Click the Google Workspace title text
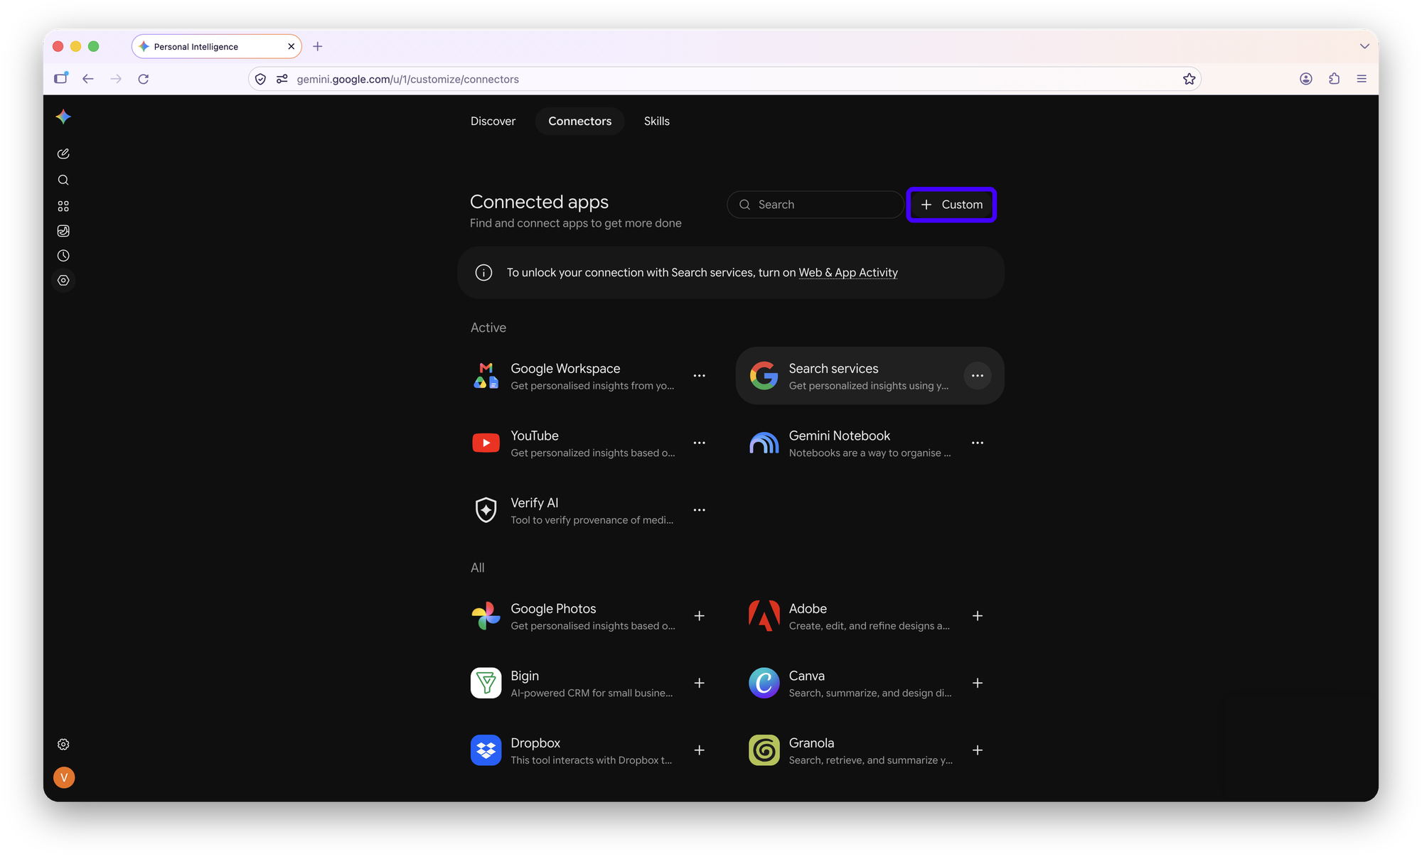The width and height of the screenshot is (1422, 859). (565, 369)
